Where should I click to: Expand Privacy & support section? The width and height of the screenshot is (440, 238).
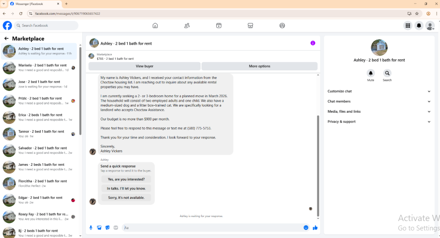click(x=379, y=122)
